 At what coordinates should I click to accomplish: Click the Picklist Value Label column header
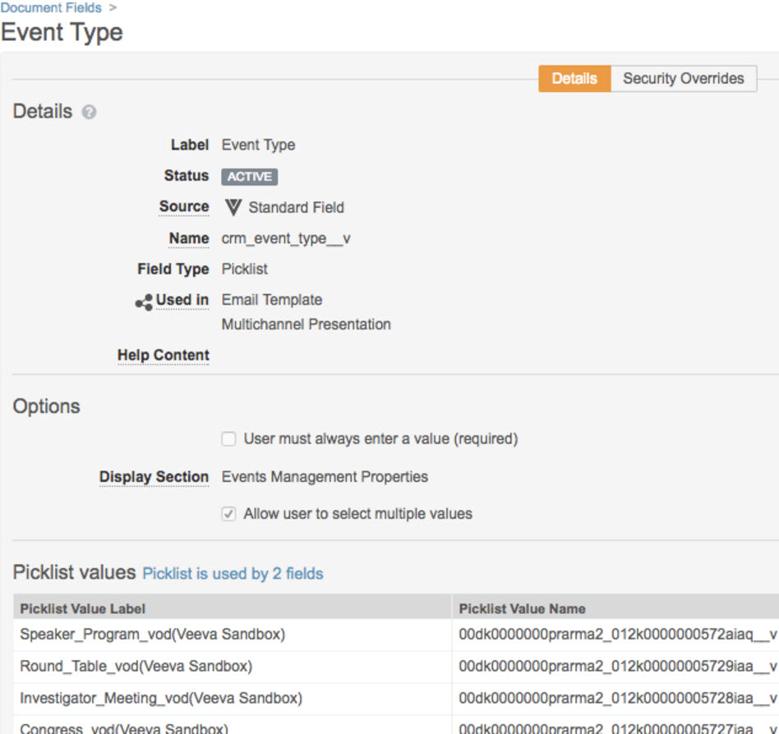(x=83, y=608)
